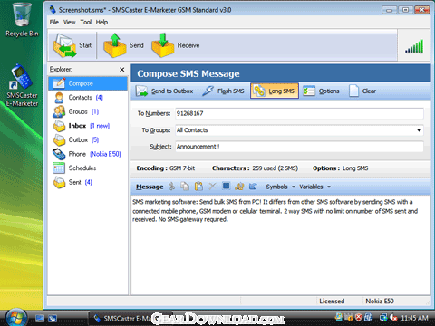
Task: Open the View menu
Action: [x=69, y=22]
